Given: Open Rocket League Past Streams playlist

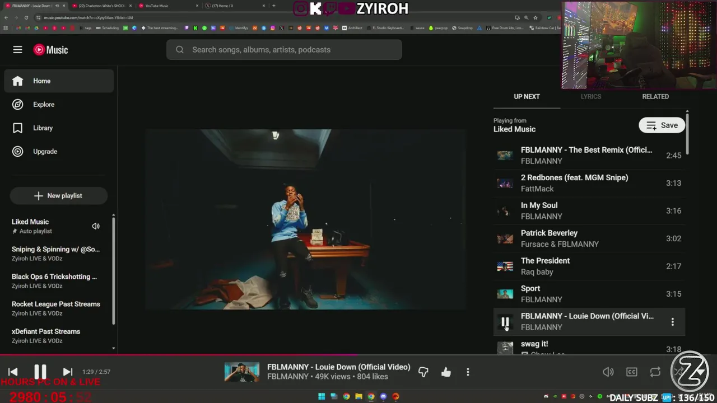Looking at the screenshot, I should (x=56, y=308).
